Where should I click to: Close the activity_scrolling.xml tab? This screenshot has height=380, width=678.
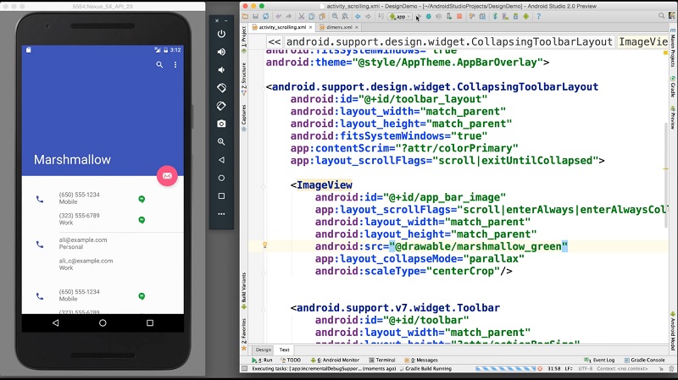coord(310,27)
